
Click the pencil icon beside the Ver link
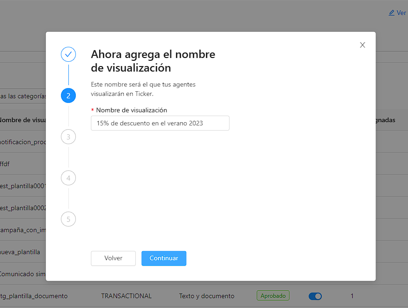[x=392, y=12]
